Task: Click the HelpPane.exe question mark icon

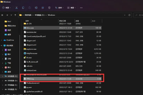Action: point(25,53)
